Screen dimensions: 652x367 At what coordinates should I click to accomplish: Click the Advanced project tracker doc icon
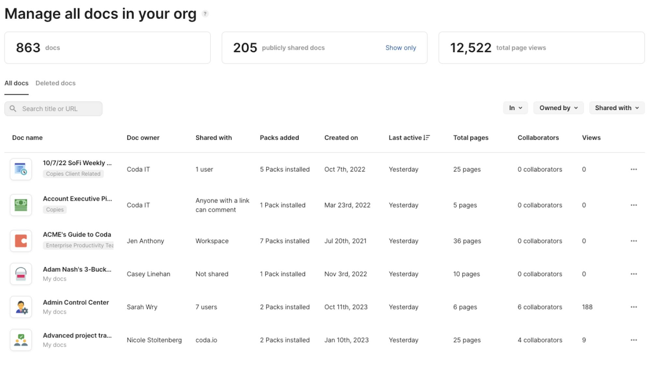tap(21, 340)
